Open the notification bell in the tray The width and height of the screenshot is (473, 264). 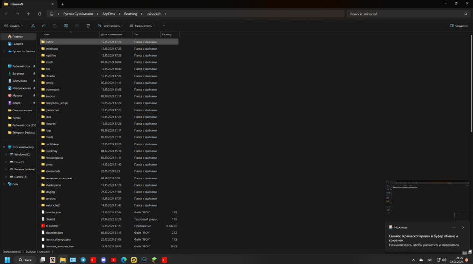467,260
